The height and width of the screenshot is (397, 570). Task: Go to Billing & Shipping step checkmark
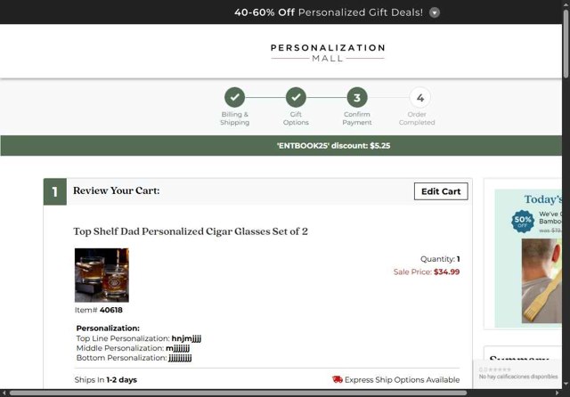[x=234, y=97]
